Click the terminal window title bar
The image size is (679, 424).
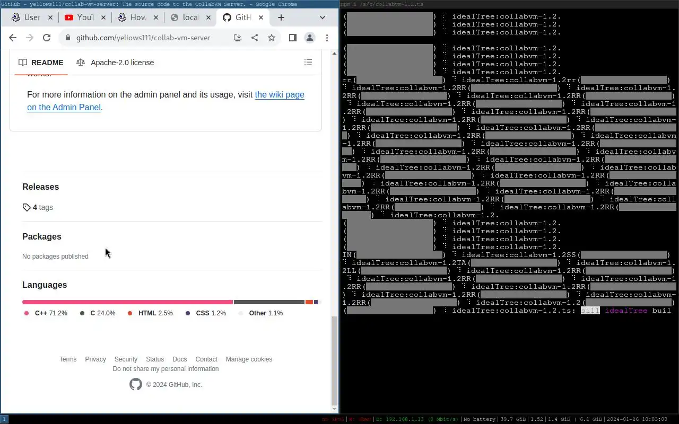click(x=509, y=4)
